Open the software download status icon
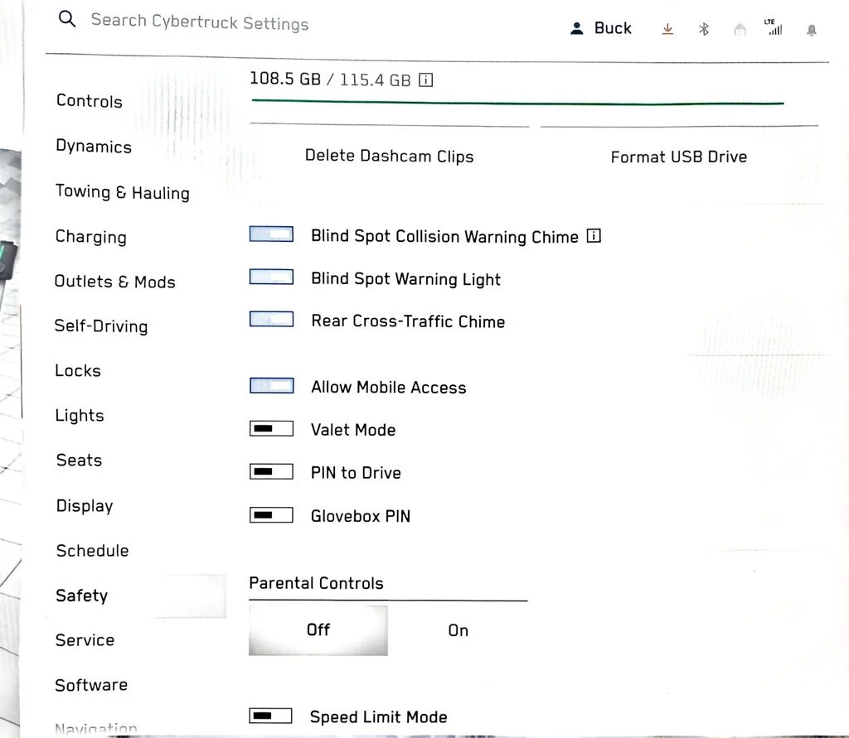 click(667, 29)
